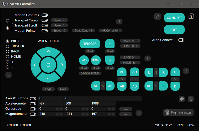Click the search devices magnifier icon
The image size is (199, 131).
click(x=157, y=16)
